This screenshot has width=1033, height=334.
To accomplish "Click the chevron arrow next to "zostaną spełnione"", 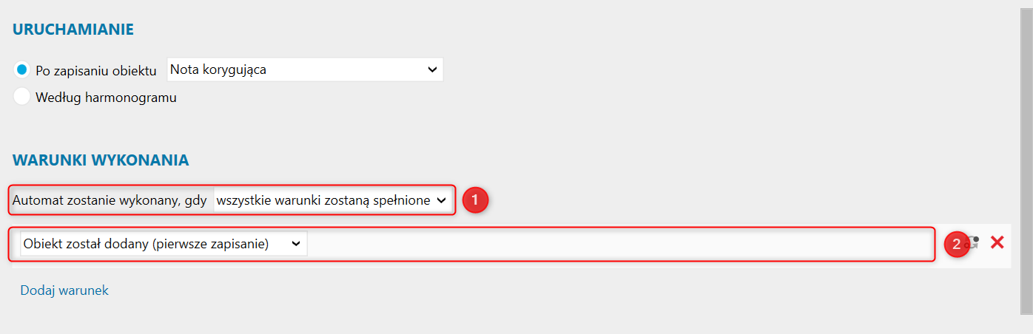I will tap(442, 200).
